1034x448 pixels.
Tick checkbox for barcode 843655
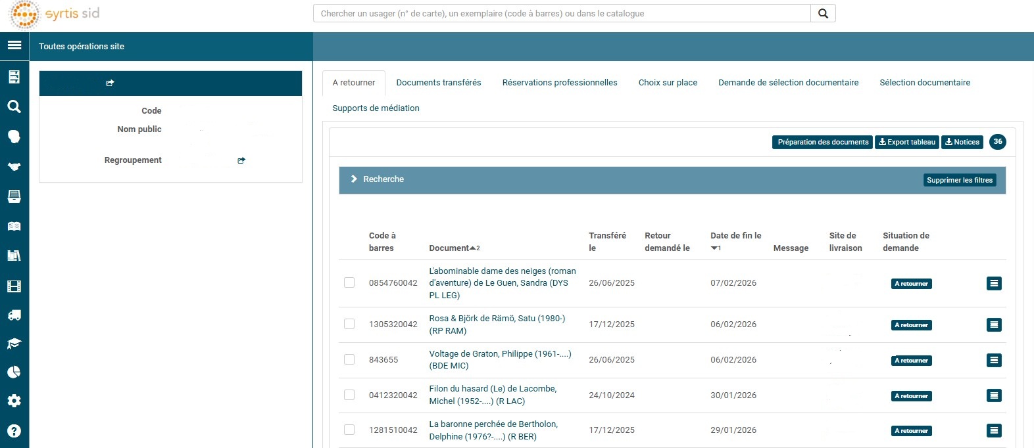coord(349,359)
